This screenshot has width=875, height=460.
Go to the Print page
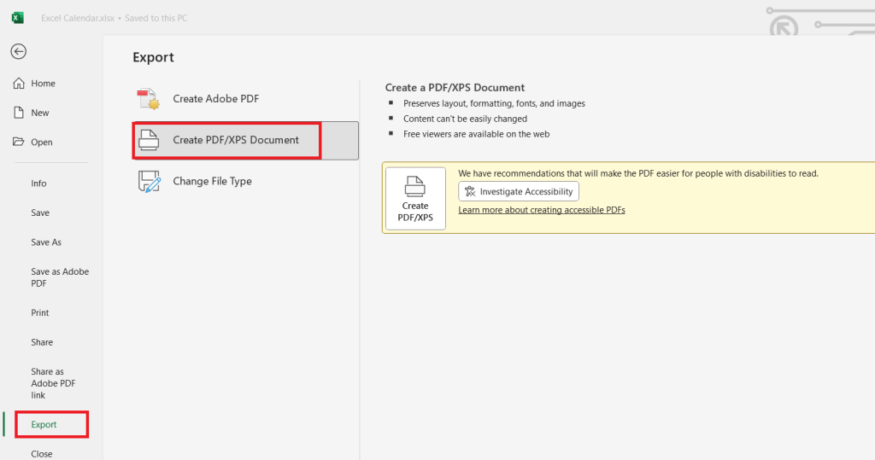pos(40,313)
